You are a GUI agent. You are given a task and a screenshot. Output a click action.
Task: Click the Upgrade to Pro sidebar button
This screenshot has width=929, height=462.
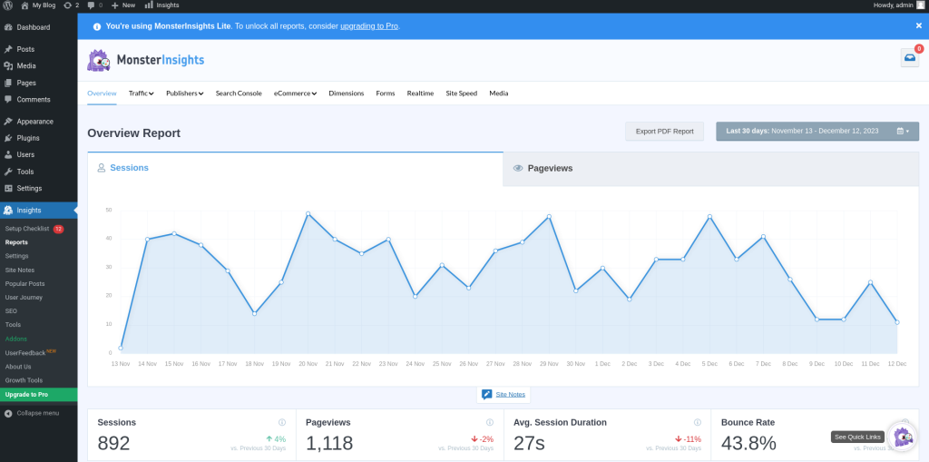38,395
